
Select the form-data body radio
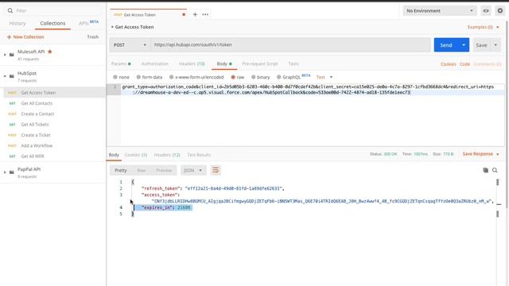(x=138, y=77)
